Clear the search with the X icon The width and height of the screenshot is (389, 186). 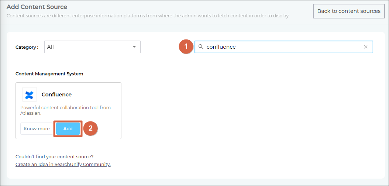click(x=365, y=47)
